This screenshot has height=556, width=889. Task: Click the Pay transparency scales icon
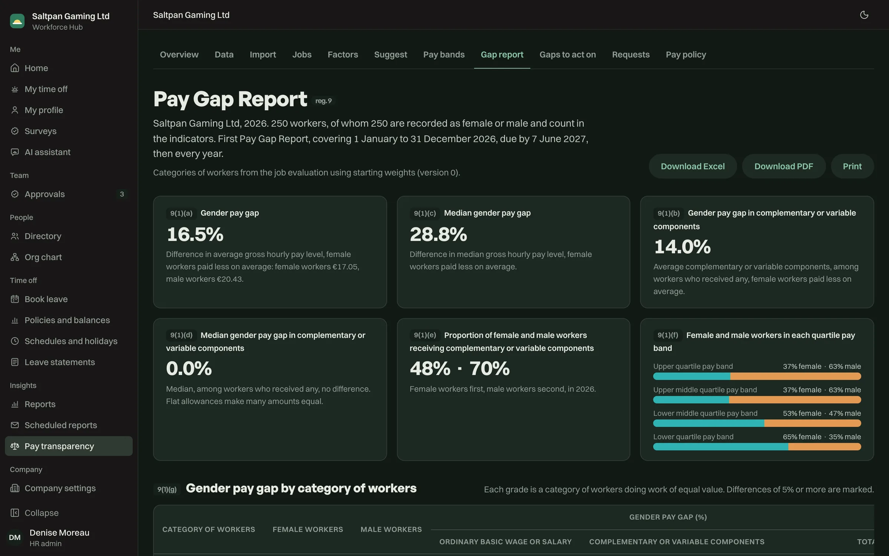tap(15, 446)
